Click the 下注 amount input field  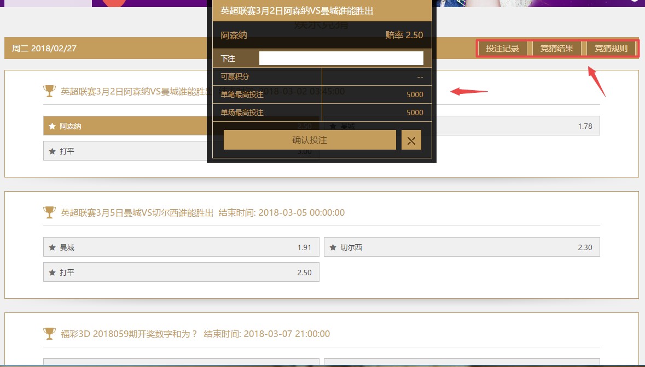coord(341,58)
